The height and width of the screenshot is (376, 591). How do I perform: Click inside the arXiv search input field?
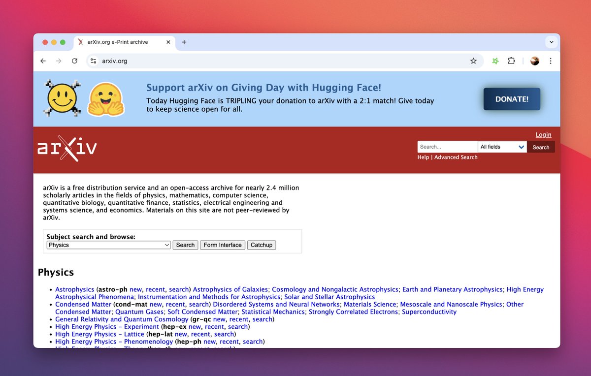[x=446, y=147]
